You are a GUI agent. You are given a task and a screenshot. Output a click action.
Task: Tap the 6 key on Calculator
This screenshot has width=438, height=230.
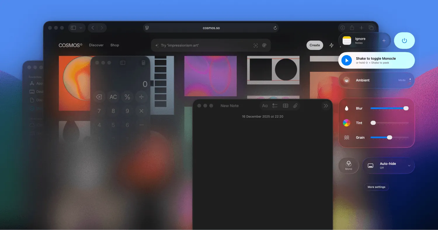tap(127, 125)
